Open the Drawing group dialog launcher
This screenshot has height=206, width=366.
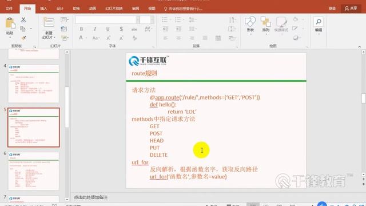coord(307,47)
